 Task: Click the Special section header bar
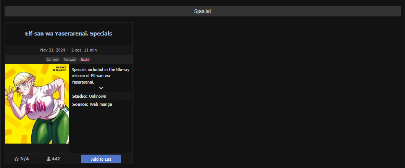[202, 11]
